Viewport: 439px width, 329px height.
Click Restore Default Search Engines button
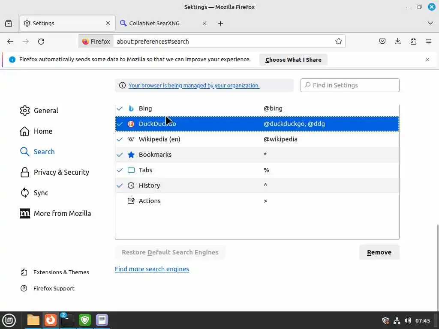pyautogui.click(x=170, y=252)
